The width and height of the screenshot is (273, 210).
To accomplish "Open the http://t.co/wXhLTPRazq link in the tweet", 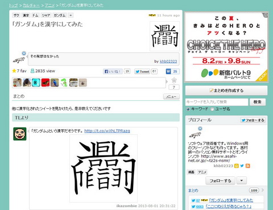I will (107, 131).
